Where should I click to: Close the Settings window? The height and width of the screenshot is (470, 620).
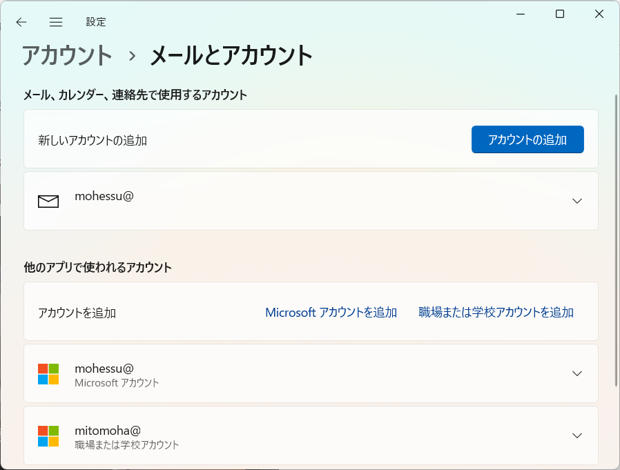(x=599, y=14)
